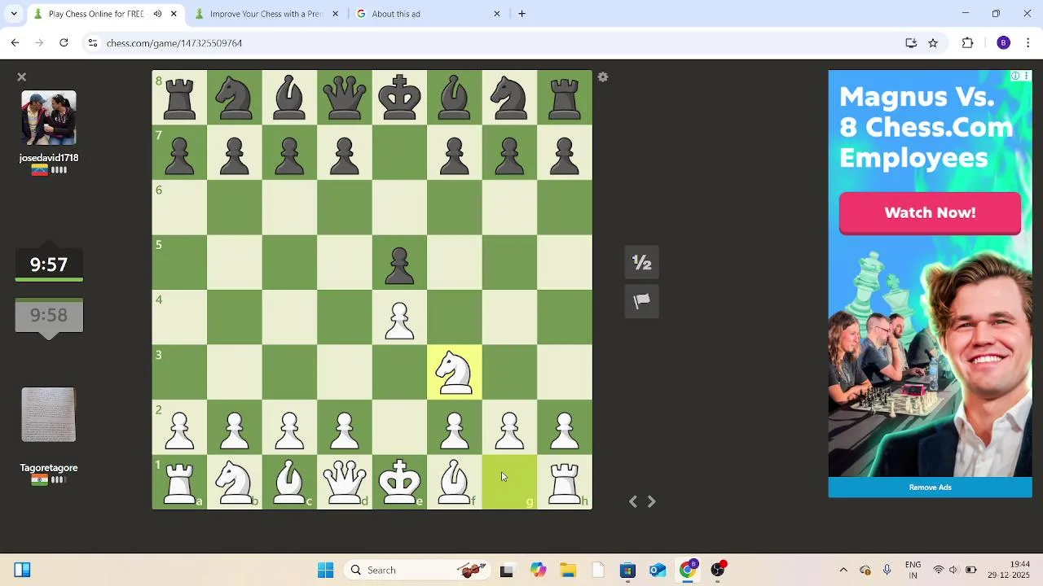Select the black king on e8

click(399, 97)
